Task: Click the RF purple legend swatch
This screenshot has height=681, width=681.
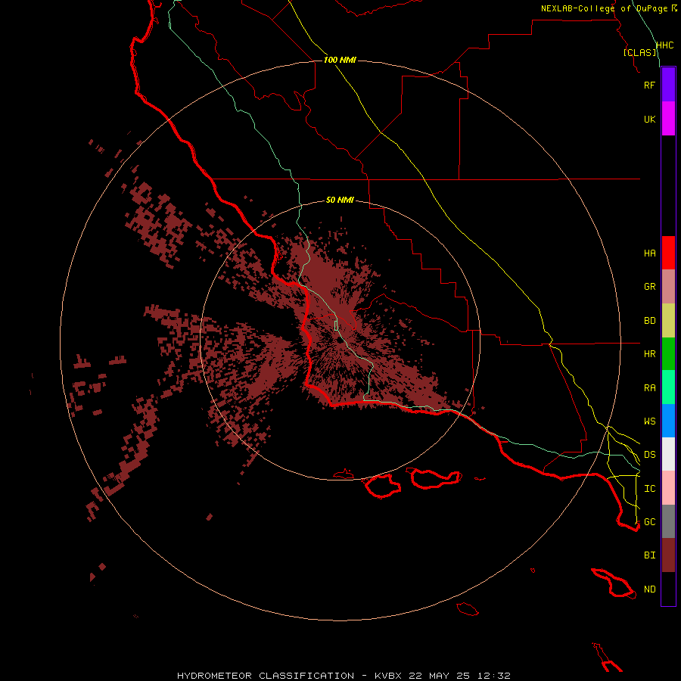Action: [x=668, y=85]
